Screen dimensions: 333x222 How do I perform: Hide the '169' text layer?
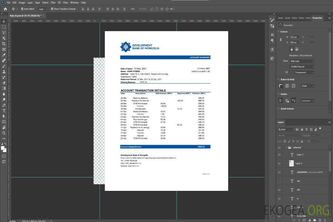[x=279, y=190]
